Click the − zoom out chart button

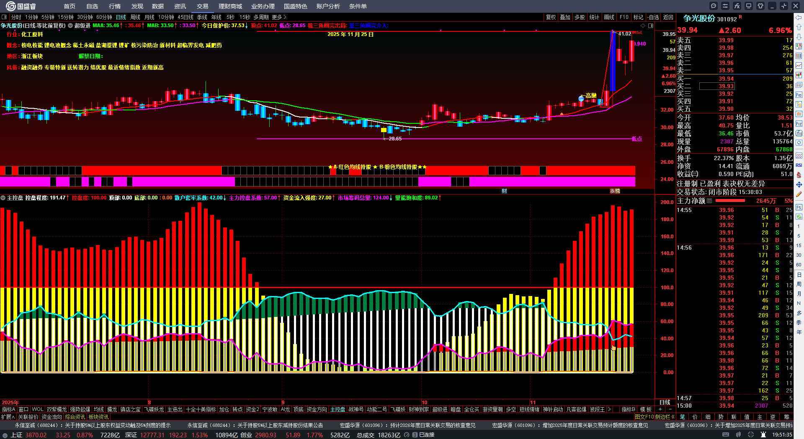[670, 409]
